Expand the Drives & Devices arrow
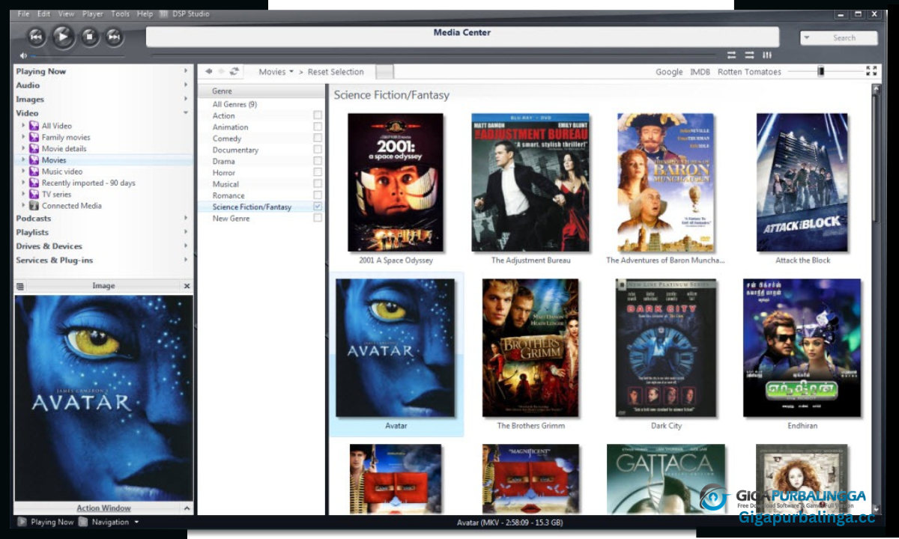 (x=186, y=246)
